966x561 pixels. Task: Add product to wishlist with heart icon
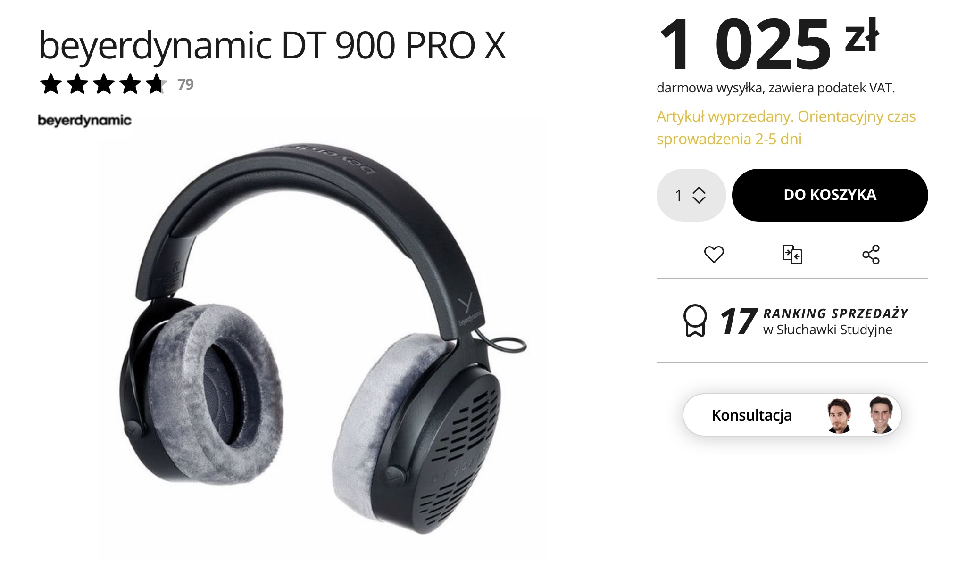714,255
